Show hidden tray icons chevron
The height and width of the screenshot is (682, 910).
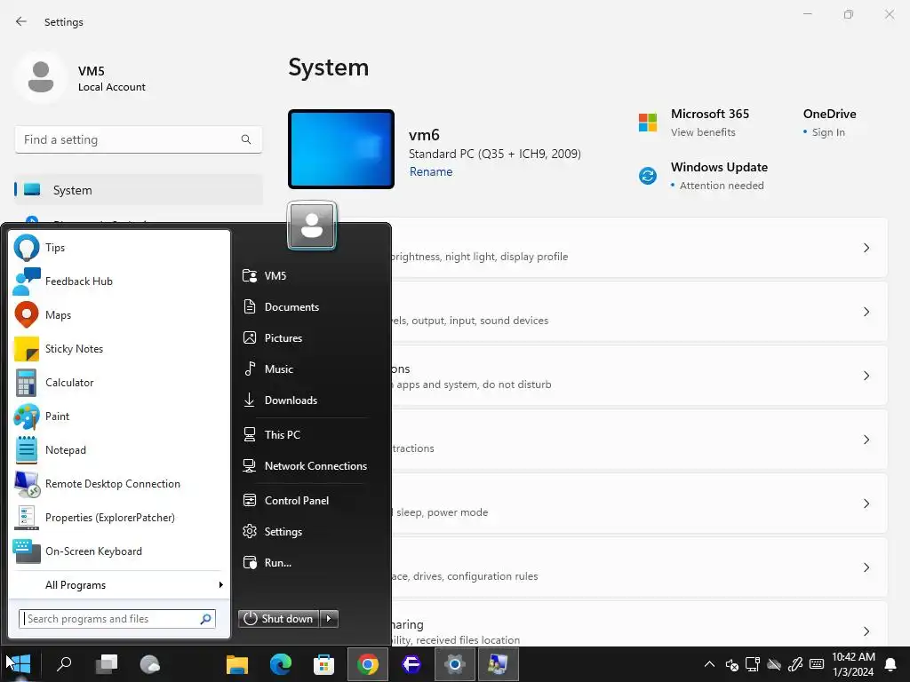tap(709, 664)
